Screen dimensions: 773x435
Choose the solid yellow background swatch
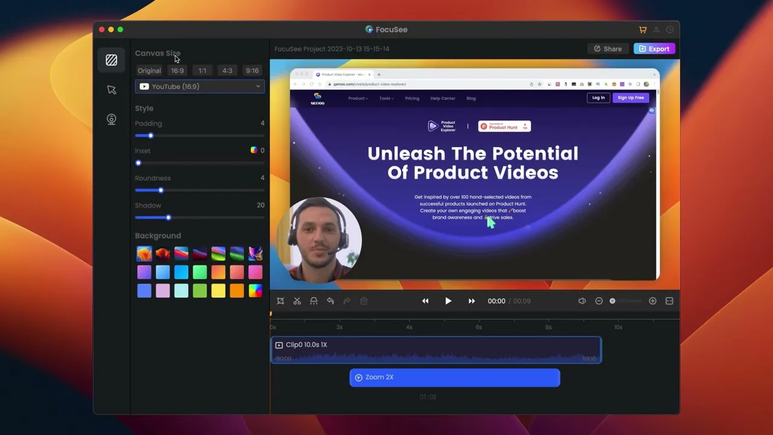click(x=218, y=291)
